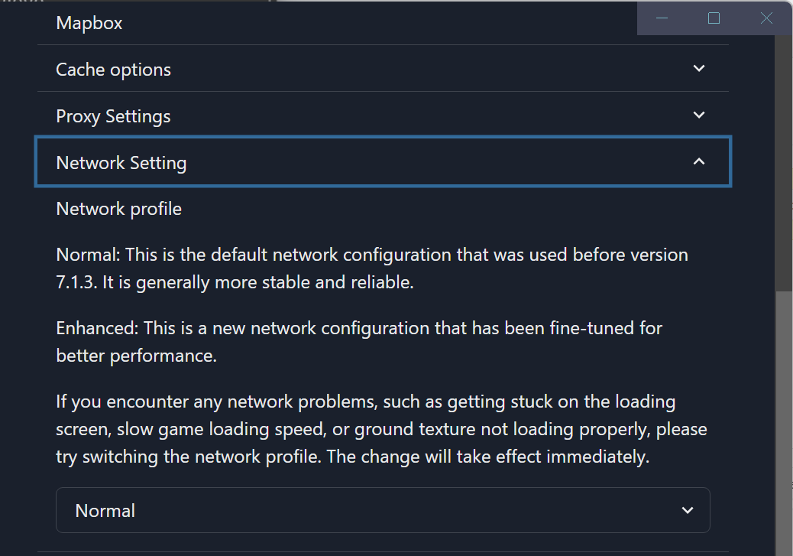Click the Network profile label
The height and width of the screenshot is (556, 793).
click(118, 208)
